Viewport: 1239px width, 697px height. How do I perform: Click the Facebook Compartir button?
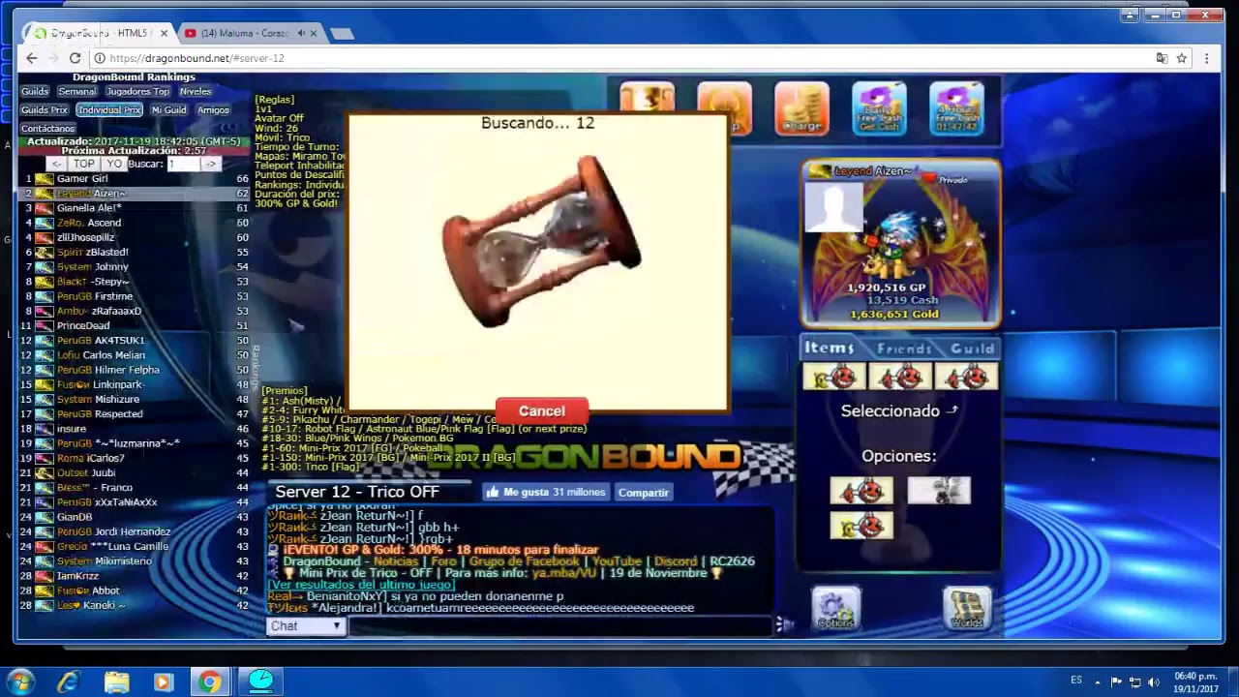point(644,493)
